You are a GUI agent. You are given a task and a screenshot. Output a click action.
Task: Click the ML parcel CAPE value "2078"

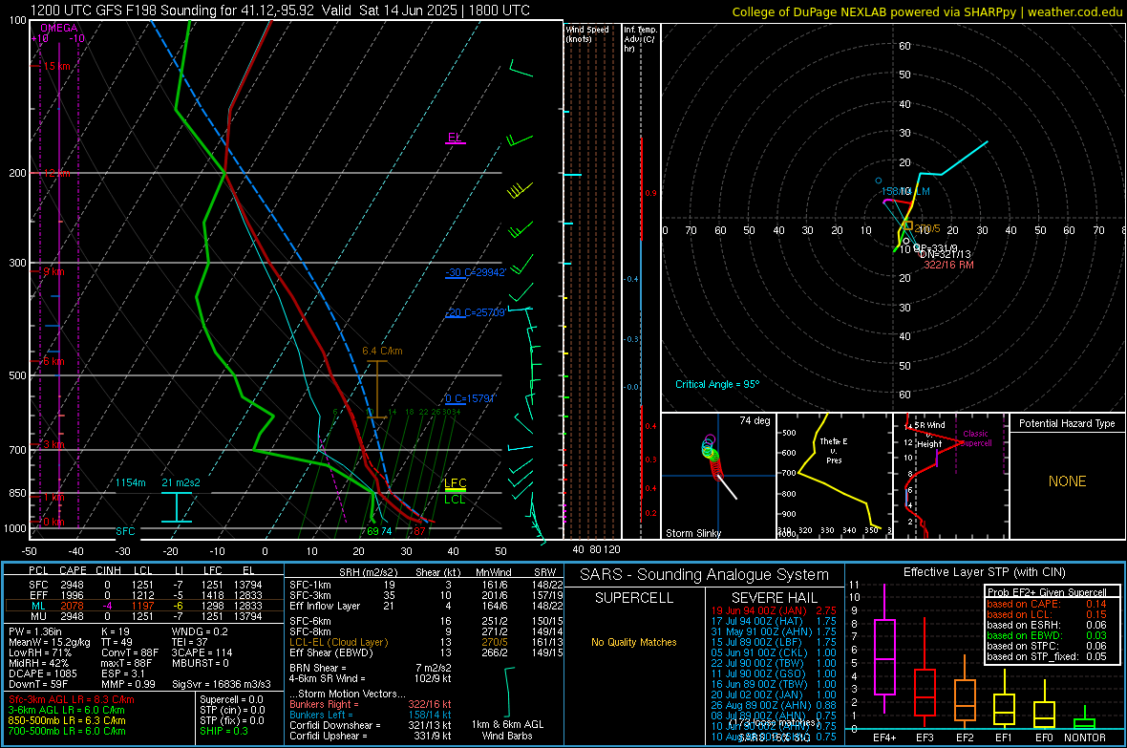click(x=72, y=606)
